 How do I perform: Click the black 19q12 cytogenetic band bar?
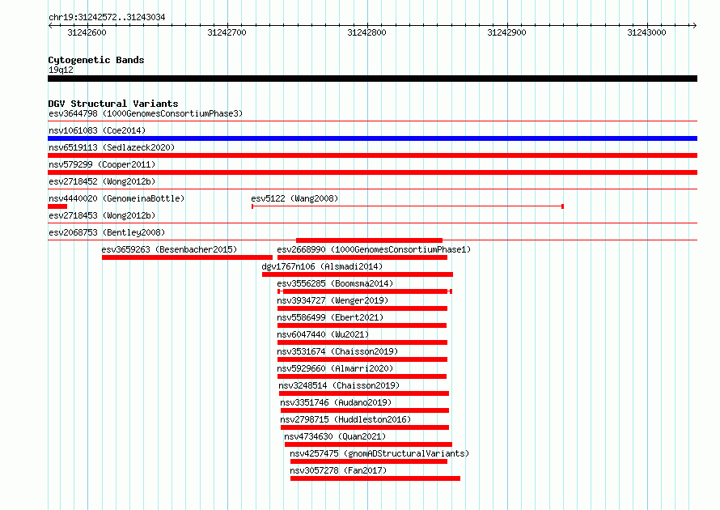click(x=372, y=79)
